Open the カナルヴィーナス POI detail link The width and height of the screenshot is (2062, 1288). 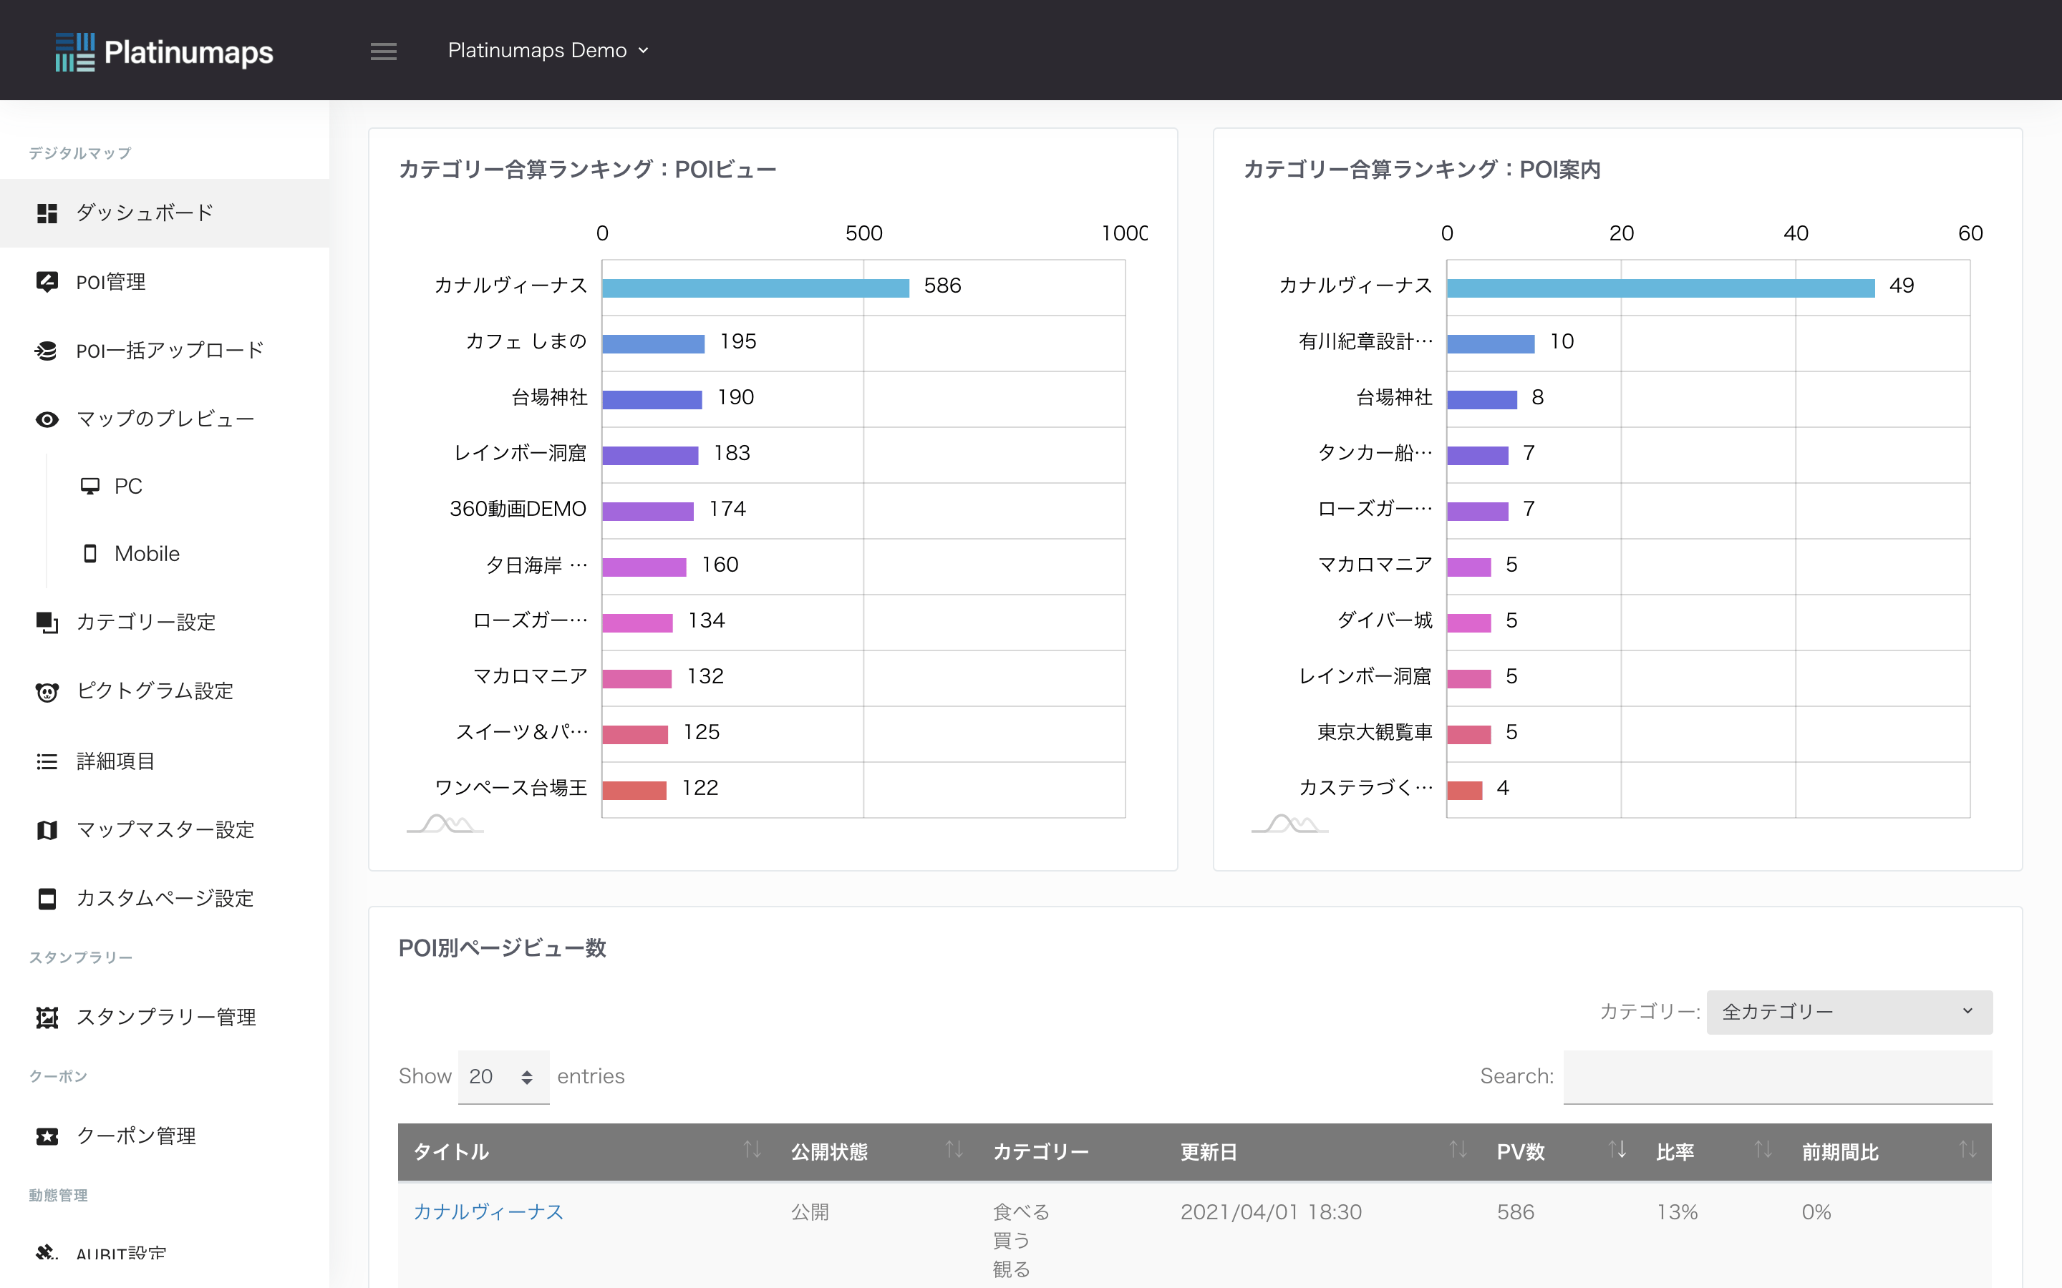click(x=488, y=1211)
